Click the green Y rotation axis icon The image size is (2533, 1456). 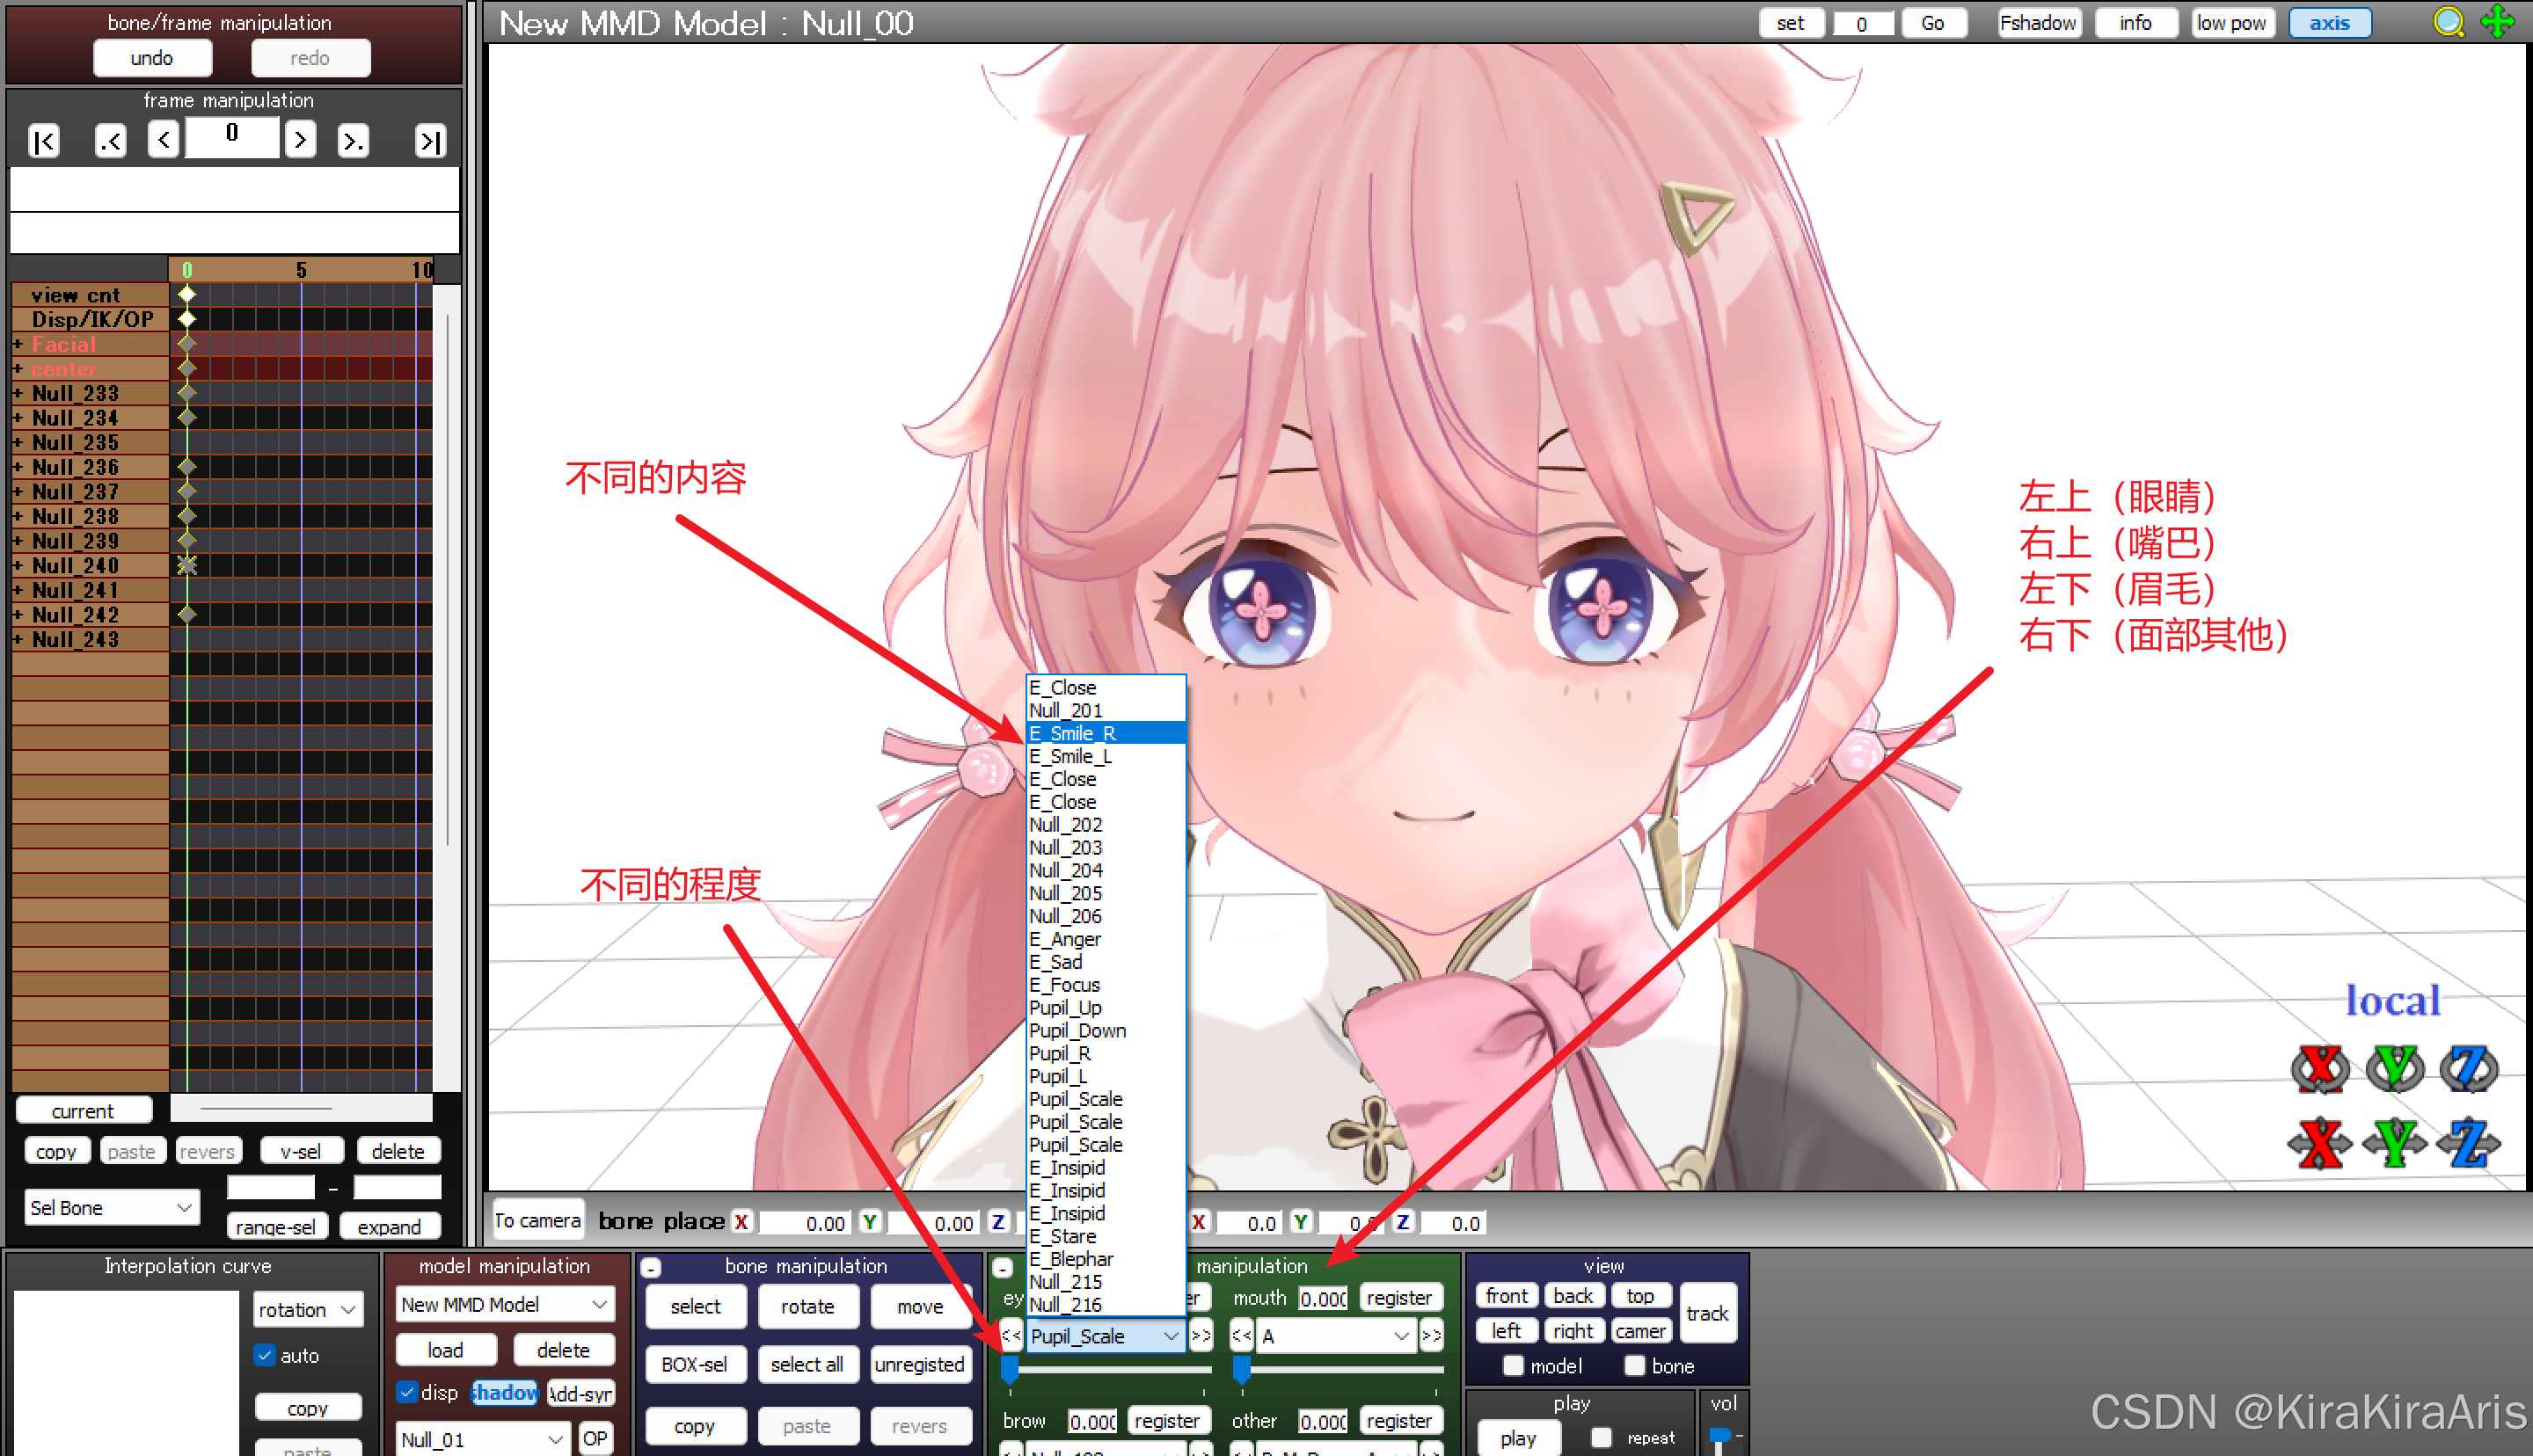click(2394, 1067)
